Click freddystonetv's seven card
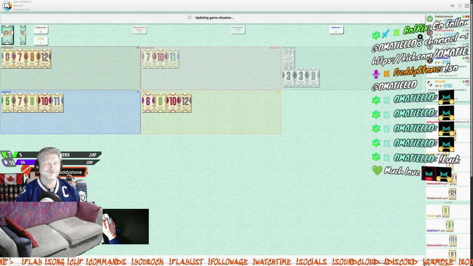This screenshot has width=473, height=266. pyautogui.click(x=20, y=59)
